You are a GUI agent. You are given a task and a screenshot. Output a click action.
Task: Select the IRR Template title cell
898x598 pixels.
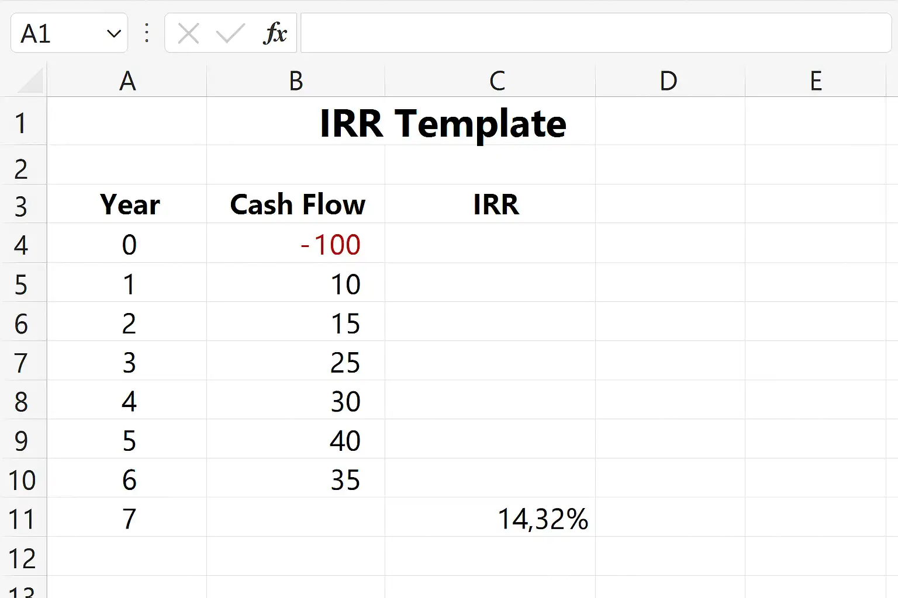[x=444, y=123]
